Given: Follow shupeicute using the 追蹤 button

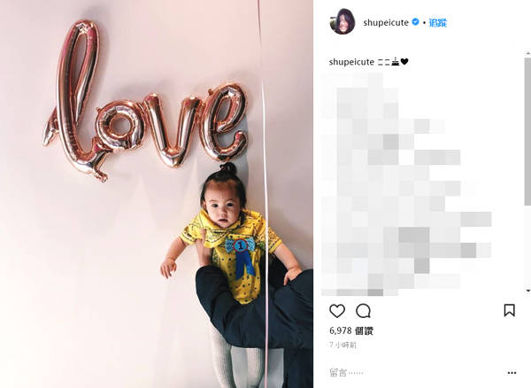Looking at the screenshot, I should click(437, 23).
